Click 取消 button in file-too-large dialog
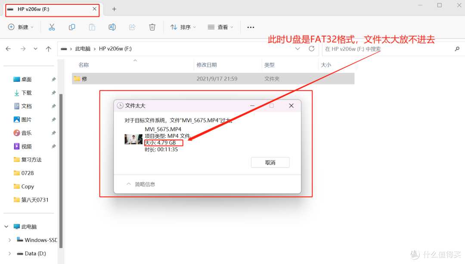The image size is (465, 264). point(270,162)
